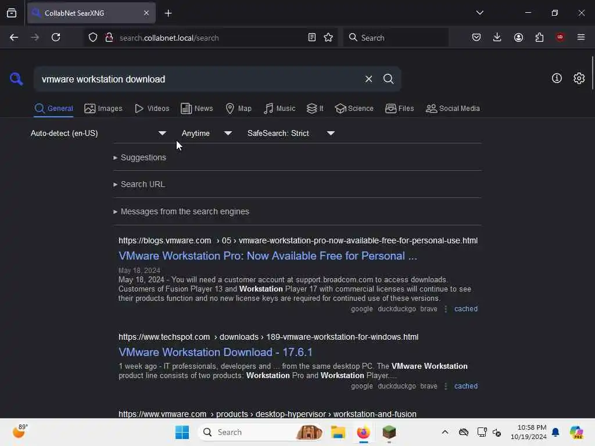
Task: Click Firefox taskbar icon
Action: pos(363,432)
